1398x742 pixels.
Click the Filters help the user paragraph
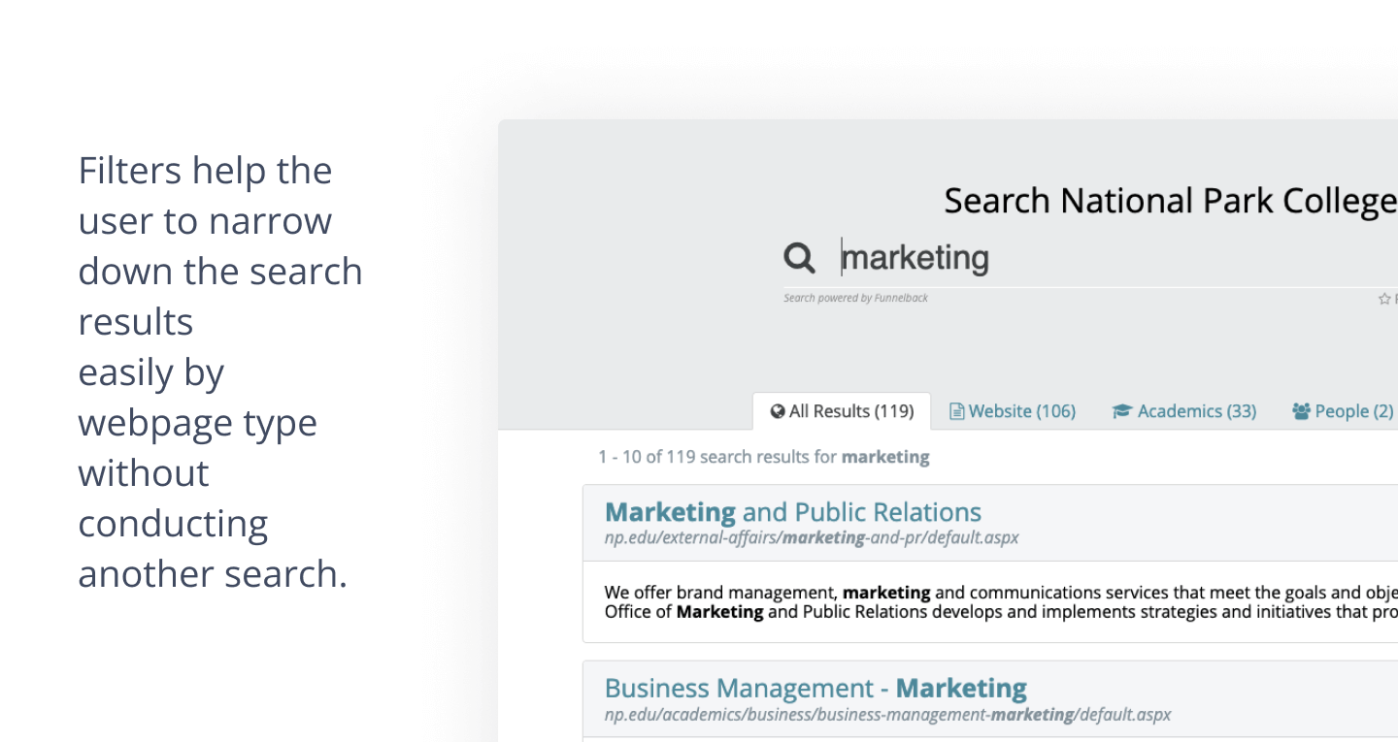click(220, 371)
